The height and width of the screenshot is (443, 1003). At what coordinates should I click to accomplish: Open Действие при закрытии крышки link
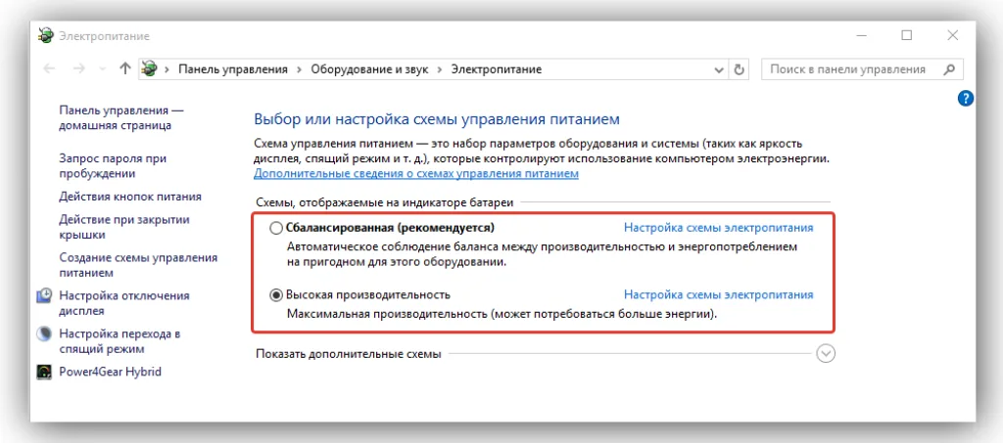point(124,227)
